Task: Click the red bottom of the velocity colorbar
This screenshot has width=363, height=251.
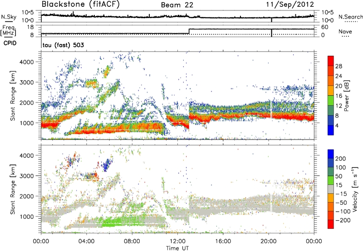Action: tap(331, 224)
